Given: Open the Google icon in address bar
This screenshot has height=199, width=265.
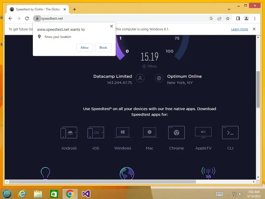Looking at the screenshot, I should tap(211, 18).
